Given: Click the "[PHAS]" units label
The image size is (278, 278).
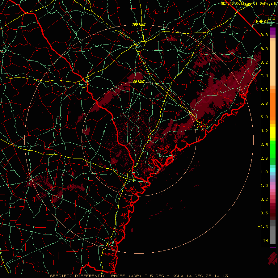Looking at the screenshot, I should (261, 22).
